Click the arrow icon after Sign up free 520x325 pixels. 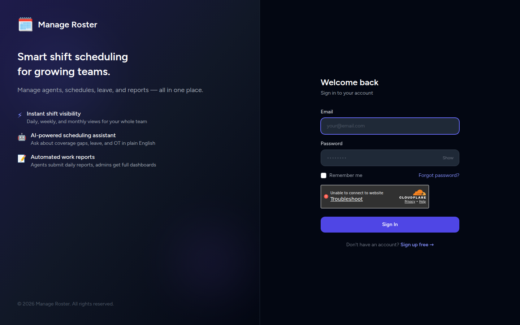coord(432,244)
